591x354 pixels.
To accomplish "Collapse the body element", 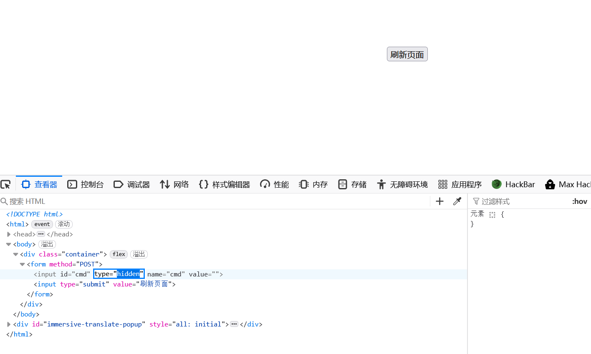I will (9, 244).
